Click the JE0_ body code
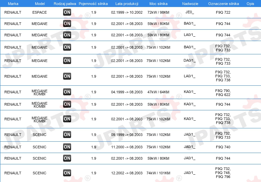Image resolution: width=261 pixels, height=182 pixels. coord(190,12)
